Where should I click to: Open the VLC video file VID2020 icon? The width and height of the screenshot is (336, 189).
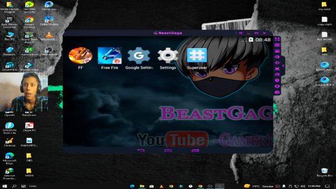pos(49,36)
